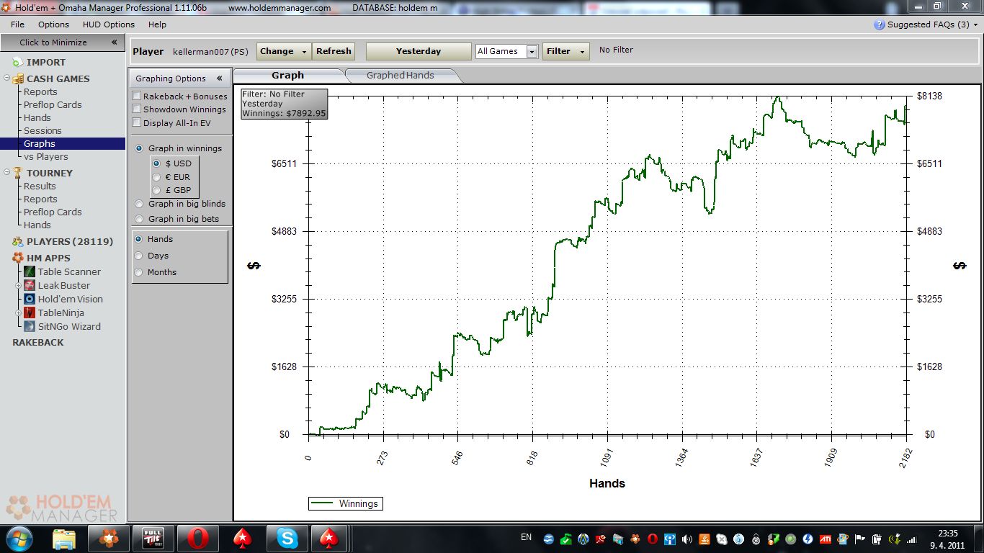Expand the Filter dropdown button

click(x=565, y=51)
